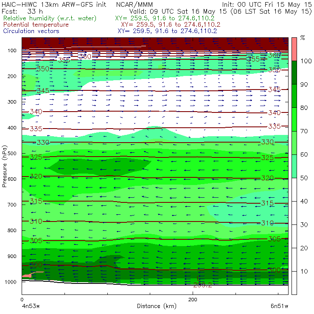Click the 70–80% bright green colorbar segment
This screenshot has width=314, height=314.
(294, 119)
